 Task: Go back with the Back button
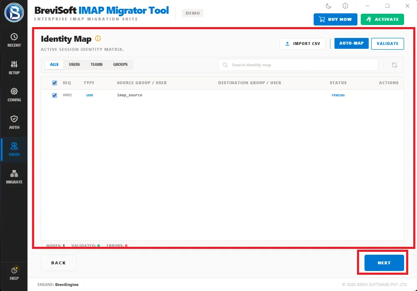(58, 263)
